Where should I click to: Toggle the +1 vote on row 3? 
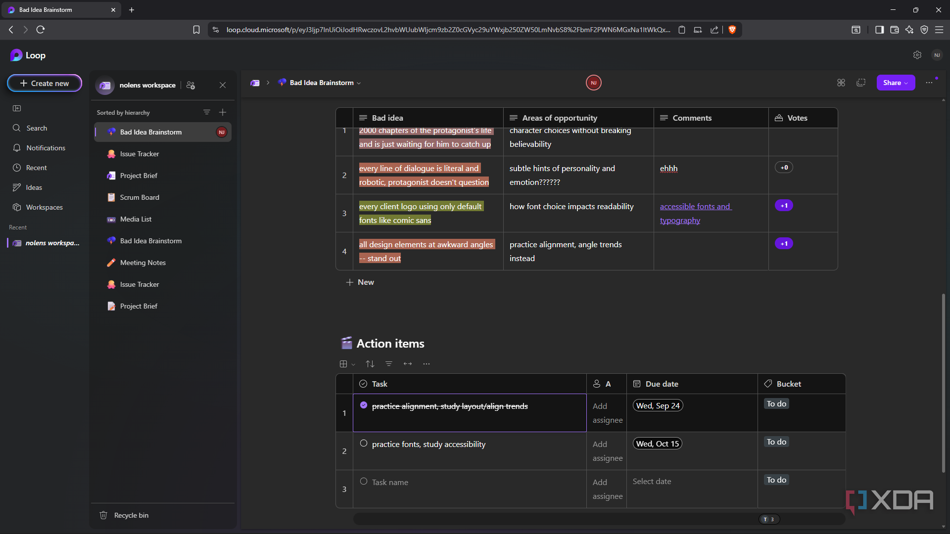(784, 206)
